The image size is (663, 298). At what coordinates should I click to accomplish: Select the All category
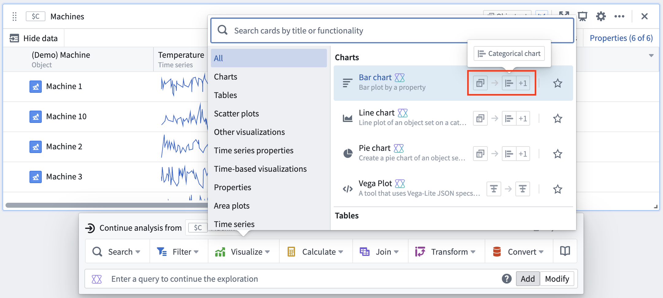(x=269, y=58)
